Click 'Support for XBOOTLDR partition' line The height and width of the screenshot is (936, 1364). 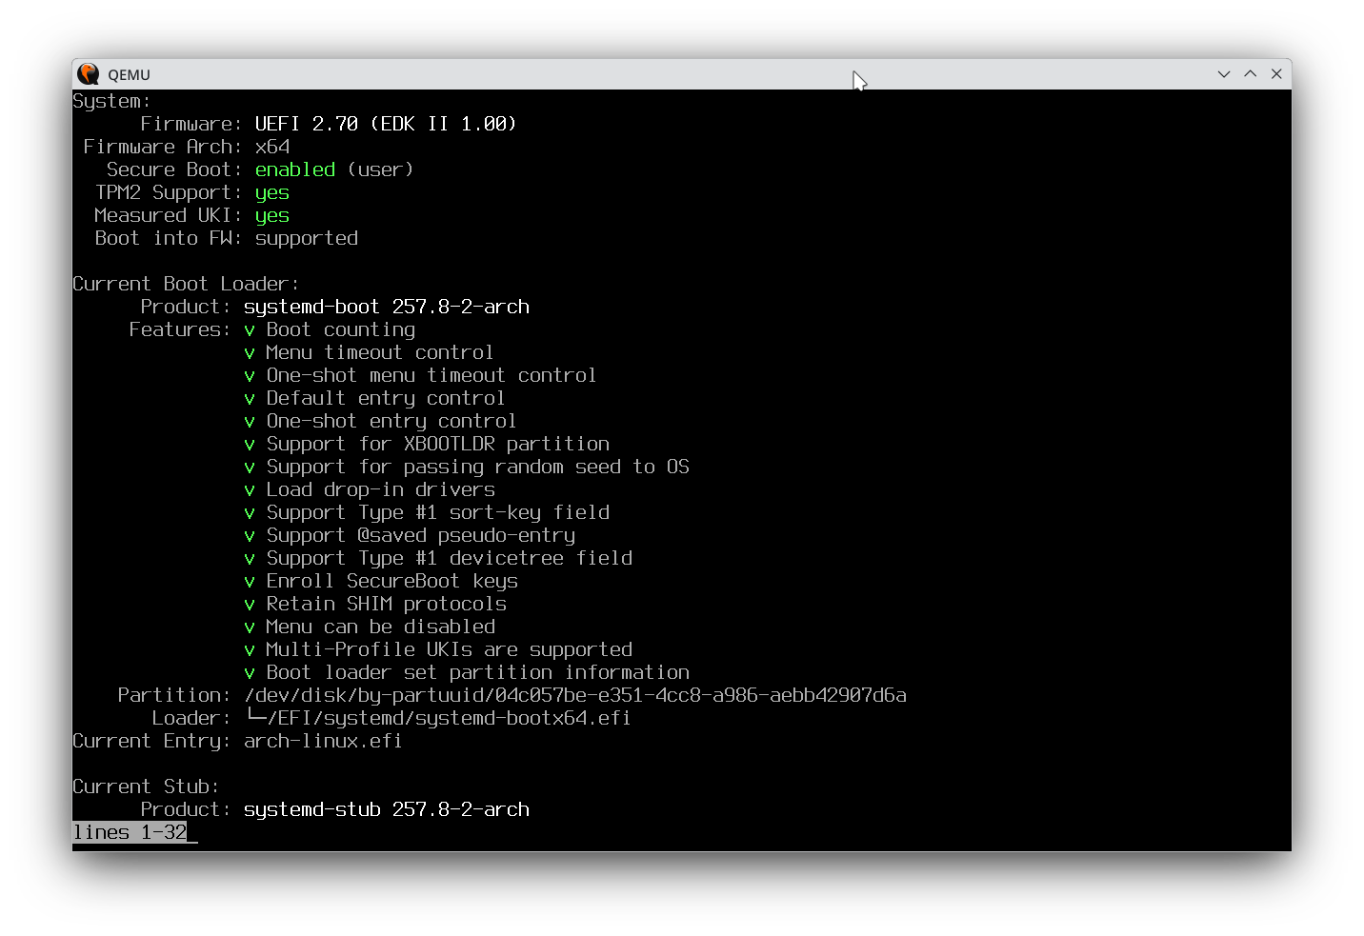coord(427,444)
